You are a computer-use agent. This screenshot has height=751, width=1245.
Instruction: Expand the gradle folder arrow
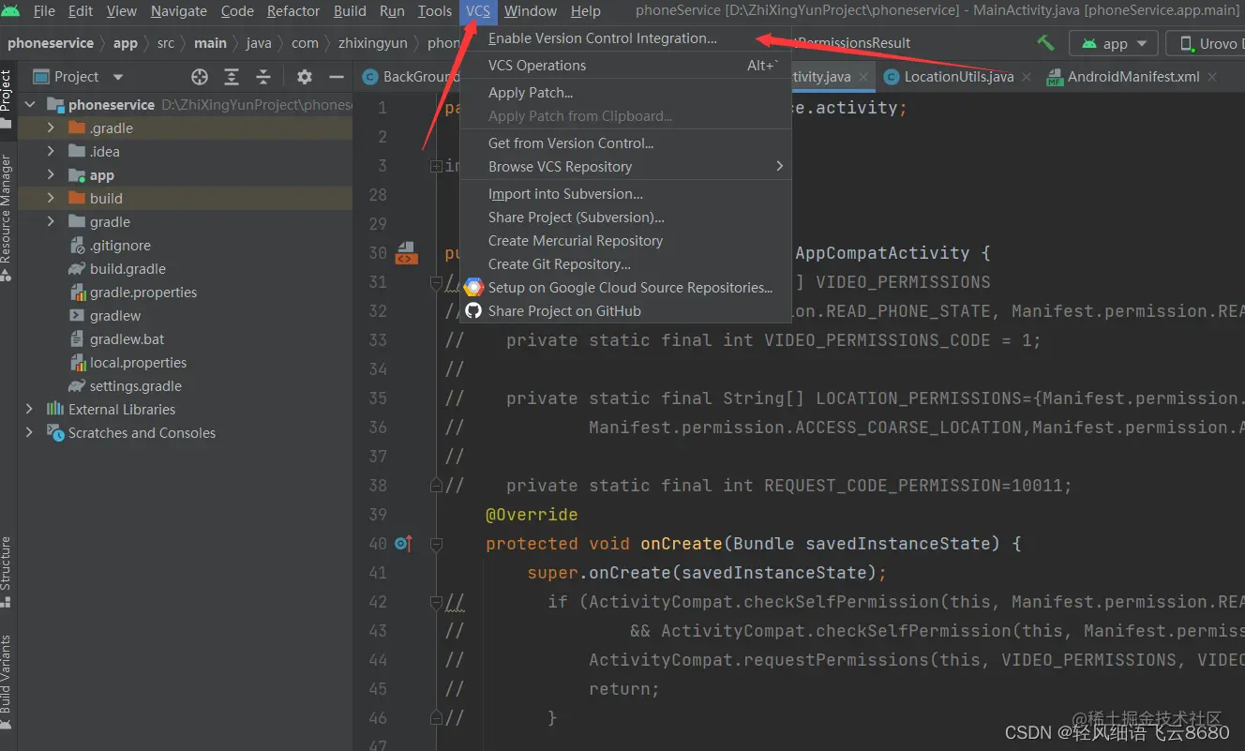51,222
